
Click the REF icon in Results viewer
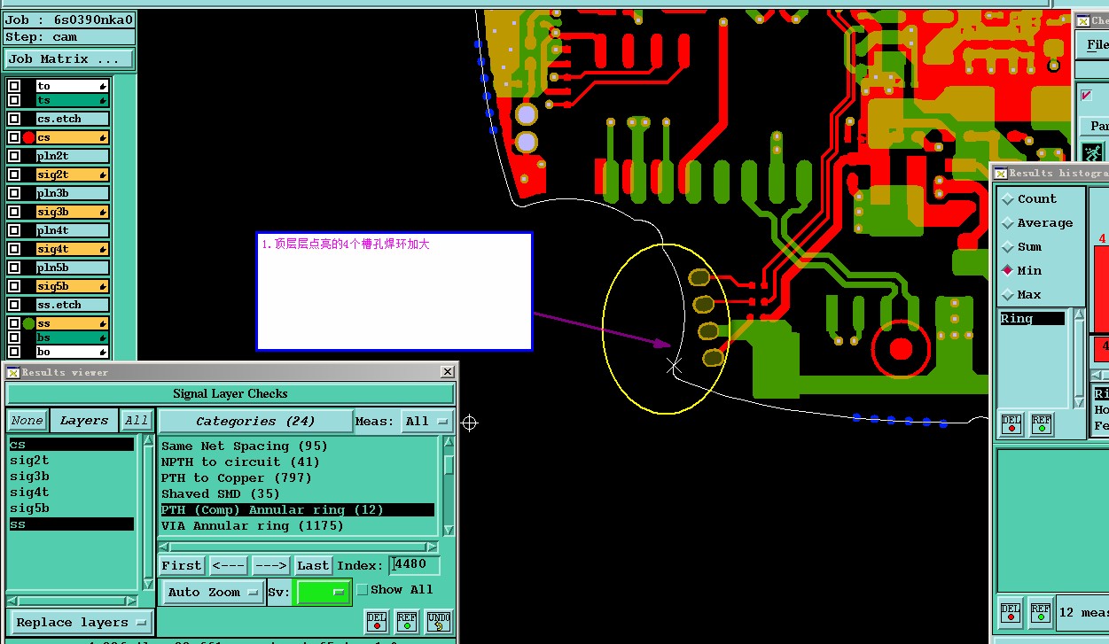click(x=407, y=621)
